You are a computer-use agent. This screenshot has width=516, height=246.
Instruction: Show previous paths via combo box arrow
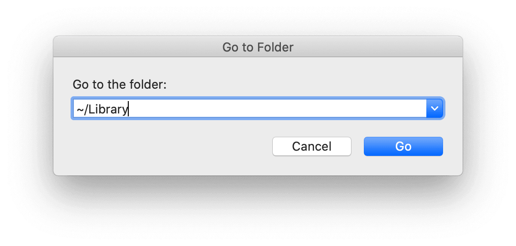pos(434,109)
